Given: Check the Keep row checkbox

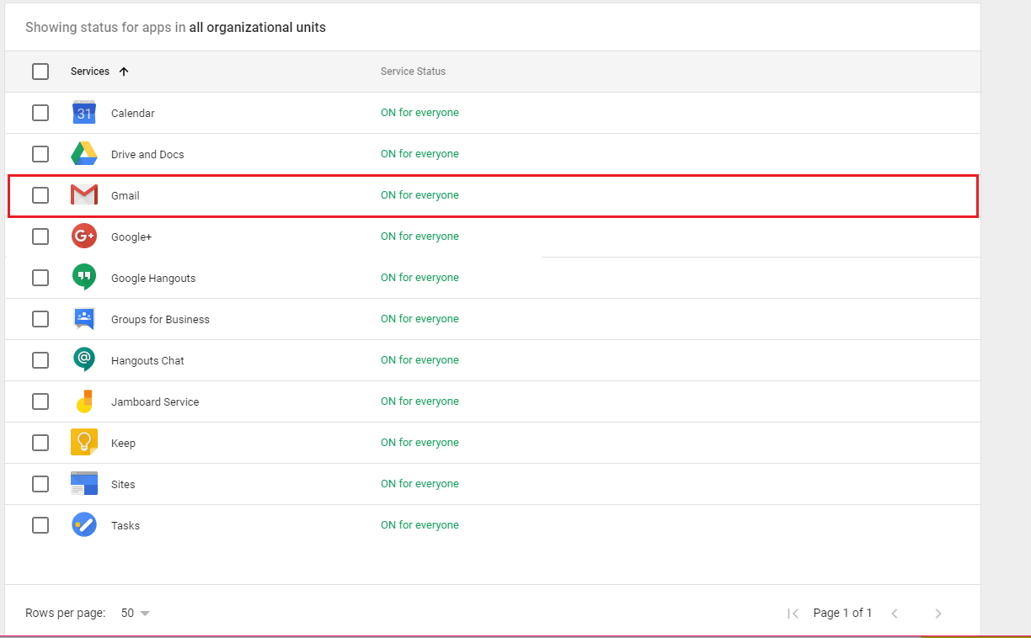Looking at the screenshot, I should (x=40, y=443).
